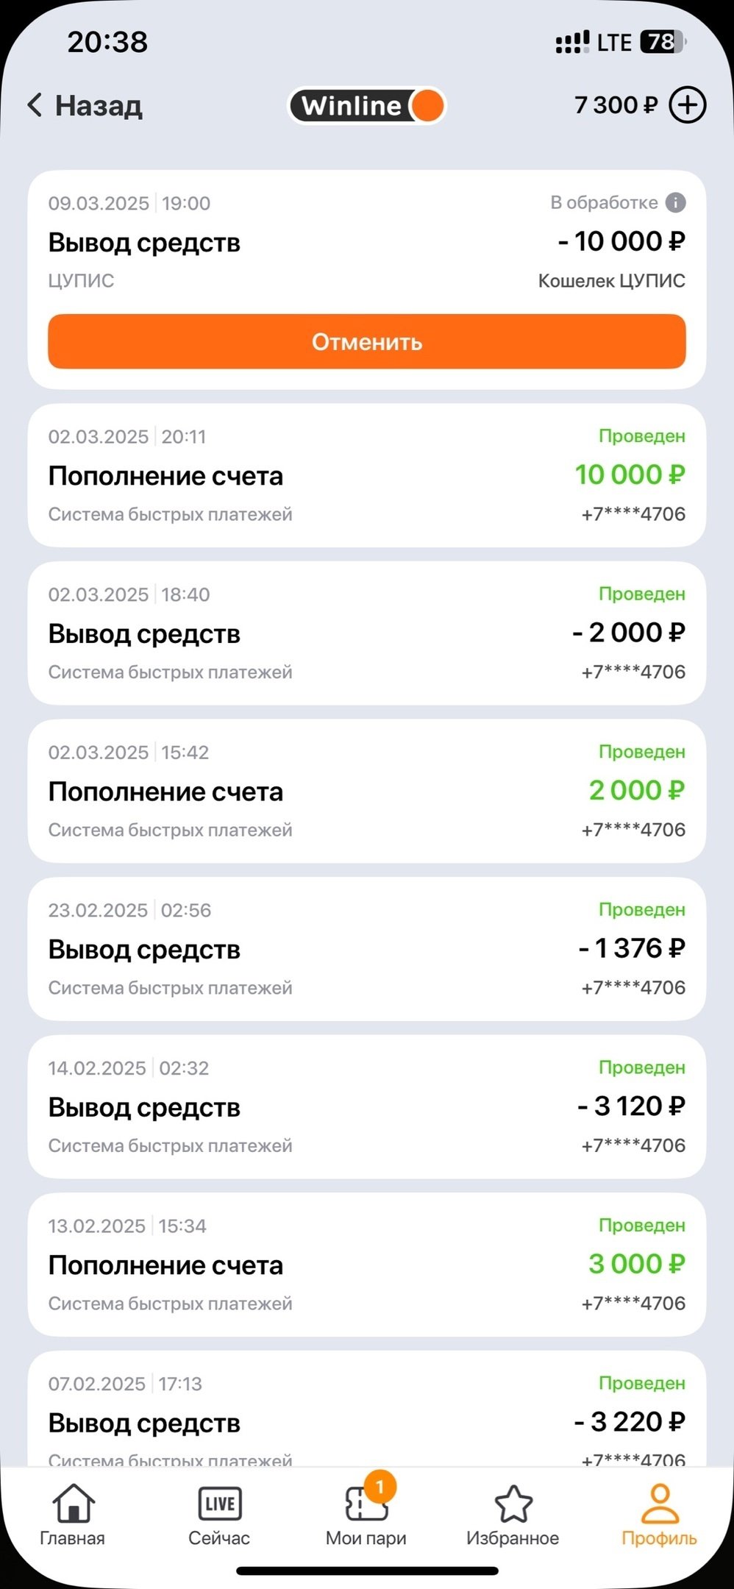Tap the back chevron arrow
734x1589 pixels.
(x=34, y=105)
